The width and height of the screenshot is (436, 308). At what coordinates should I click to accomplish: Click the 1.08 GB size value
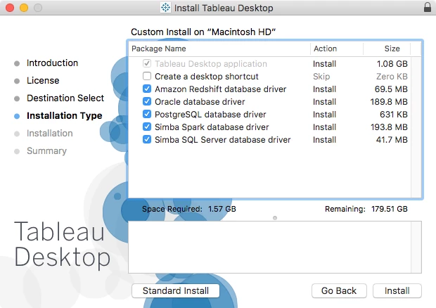click(x=392, y=64)
